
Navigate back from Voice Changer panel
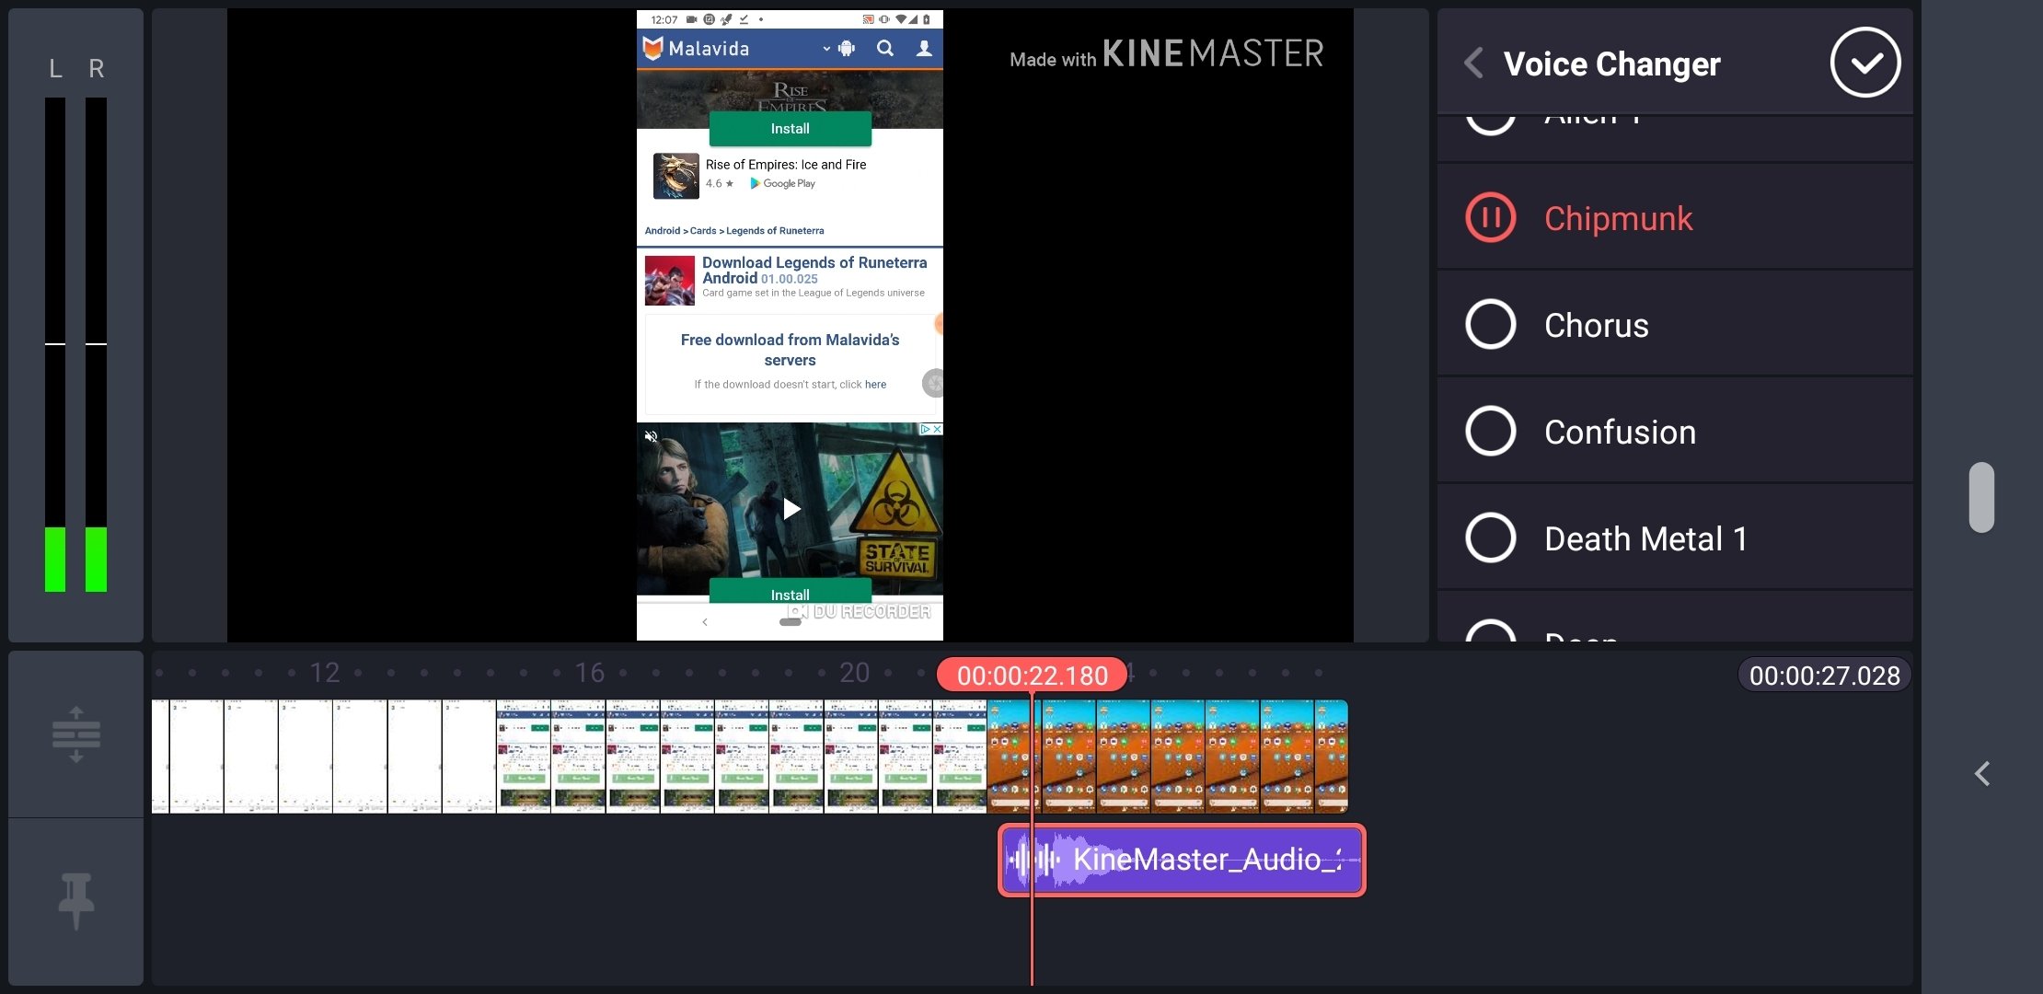(x=1472, y=63)
